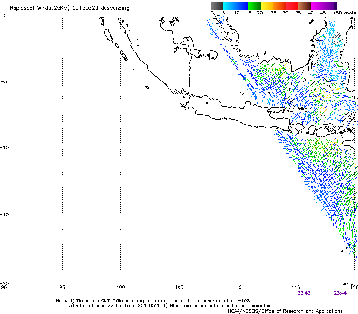358x314 pixels.
Task: Choose the magenta 40-45 knots legend color
Action: 317,6
